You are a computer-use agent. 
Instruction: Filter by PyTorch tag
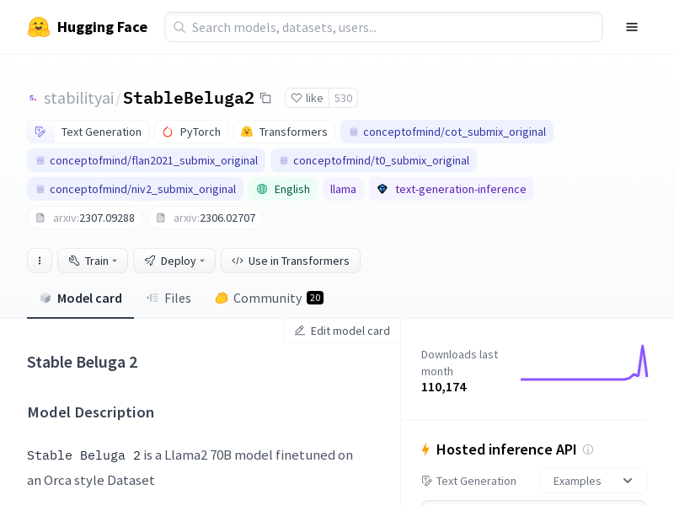[x=191, y=132]
